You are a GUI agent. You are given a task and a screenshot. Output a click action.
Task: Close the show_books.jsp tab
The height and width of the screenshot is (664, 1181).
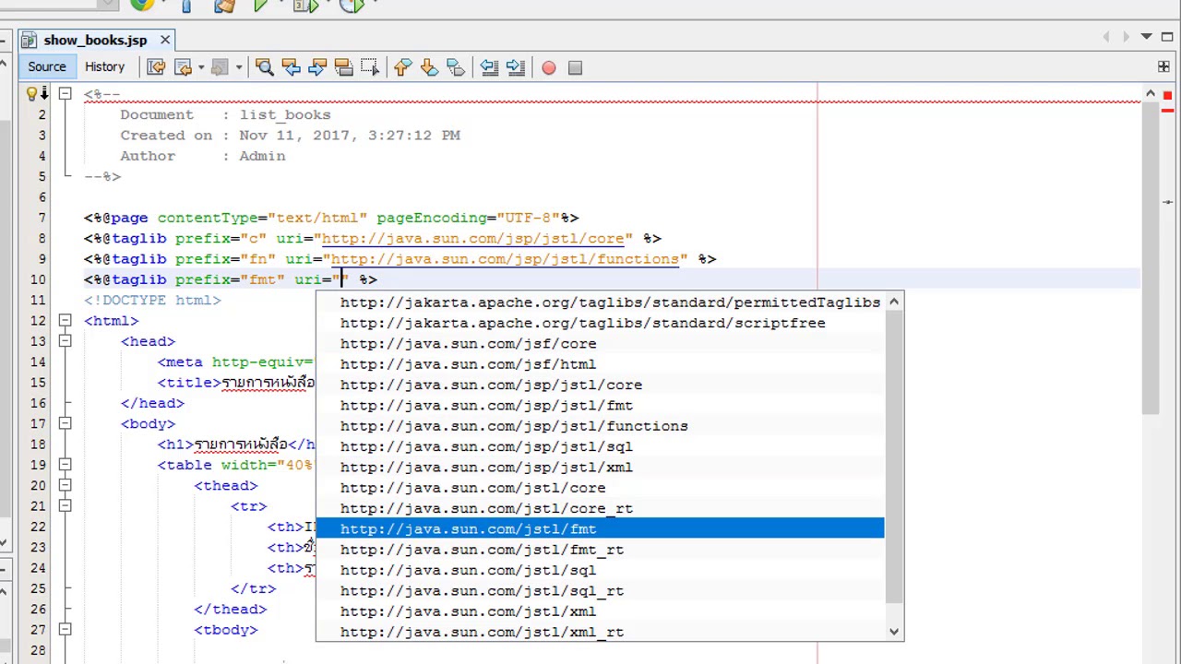[x=165, y=40]
